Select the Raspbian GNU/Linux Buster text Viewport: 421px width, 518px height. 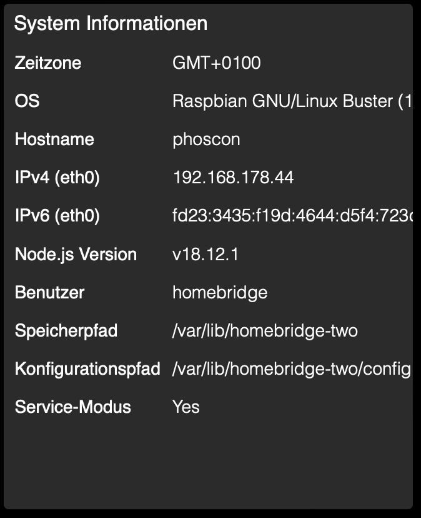pyautogui.click(x=291, y=101)
